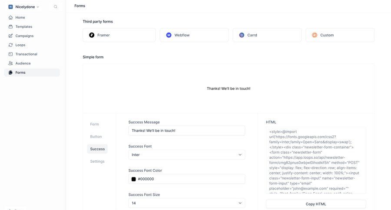Switch to the Settings tab
Viewport: 391px width, 210px height.
pos(97,161)
